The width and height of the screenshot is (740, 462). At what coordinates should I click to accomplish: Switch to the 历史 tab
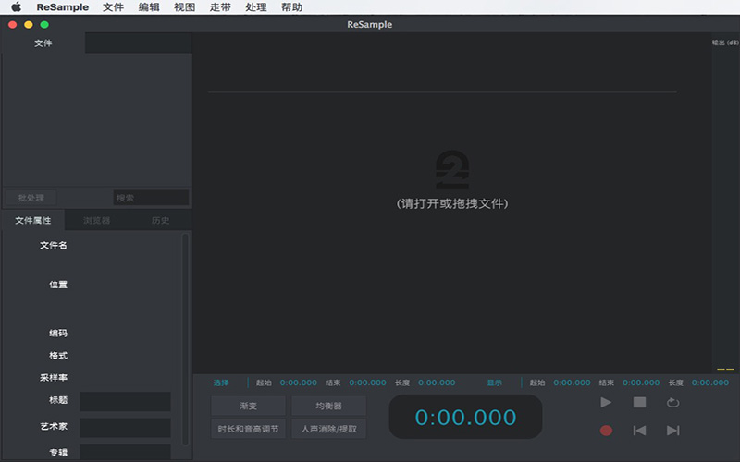point(160,220)
